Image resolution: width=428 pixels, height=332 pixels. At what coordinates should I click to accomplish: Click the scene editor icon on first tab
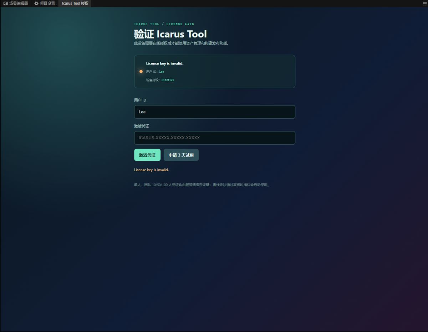click(6, 4)
